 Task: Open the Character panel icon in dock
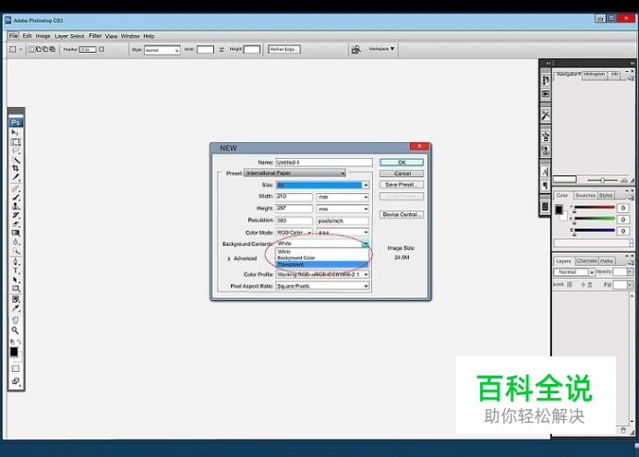pos(545,172)
